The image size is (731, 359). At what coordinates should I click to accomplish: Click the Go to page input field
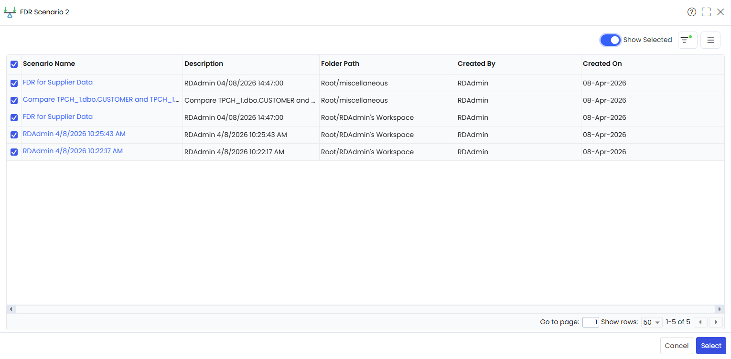(x=591, y=322)
